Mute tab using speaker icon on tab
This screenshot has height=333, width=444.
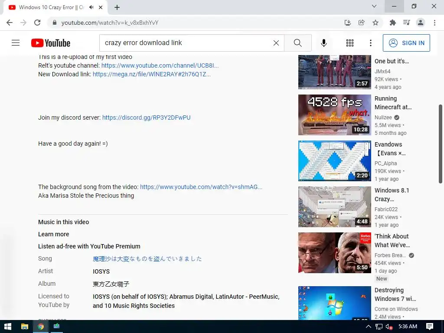coord(91,7)
